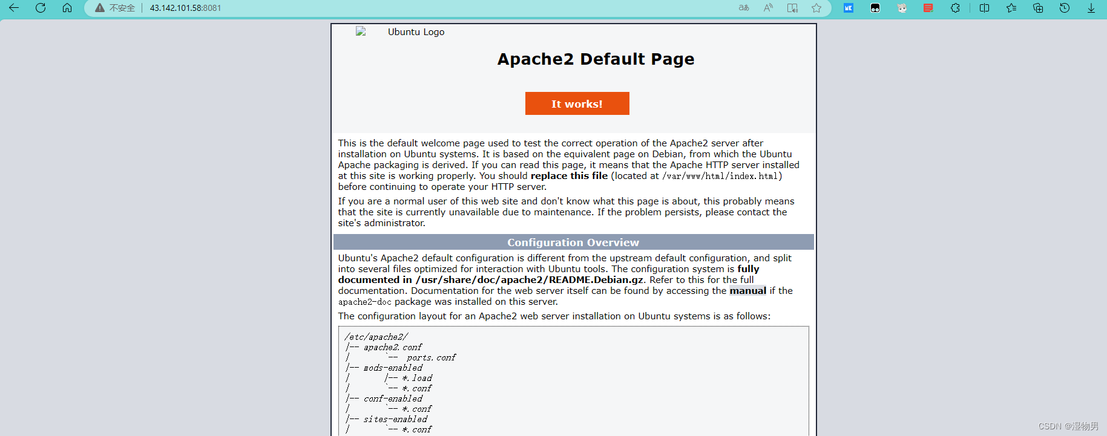
Task: Click '*.load' in the config tree
Action: [417, 378]
